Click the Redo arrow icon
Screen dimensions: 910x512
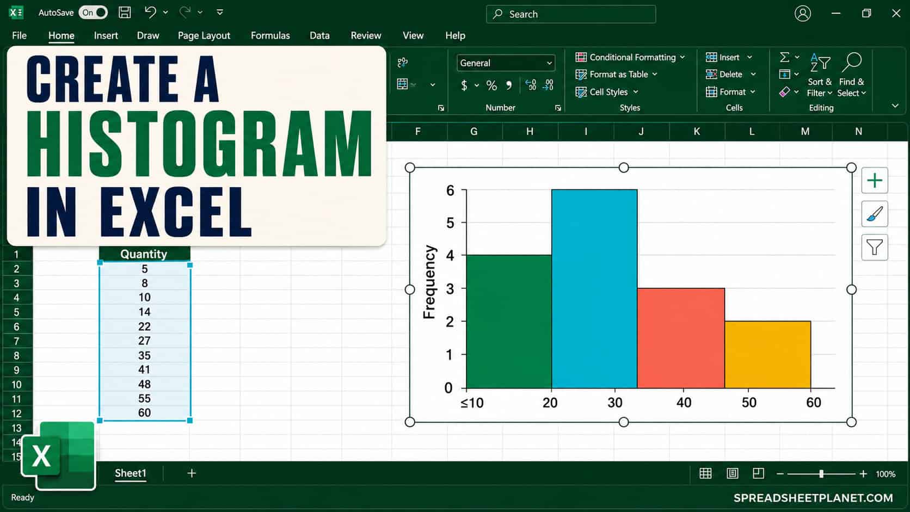click(186, 12)
